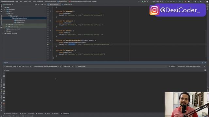The image size is (209, 117).
Task: Open the Run tool window
Action: click(23, 114)
